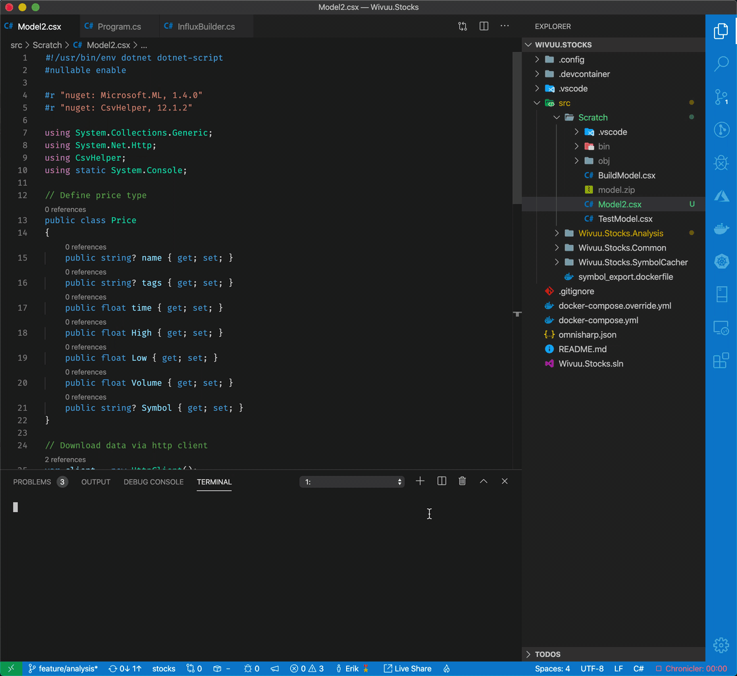Click errors and warnings count in status bar

[307, 669]
